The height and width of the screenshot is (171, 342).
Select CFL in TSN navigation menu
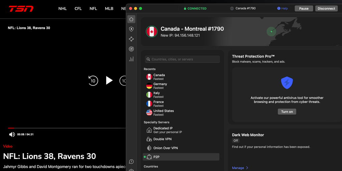pos(78,8)
